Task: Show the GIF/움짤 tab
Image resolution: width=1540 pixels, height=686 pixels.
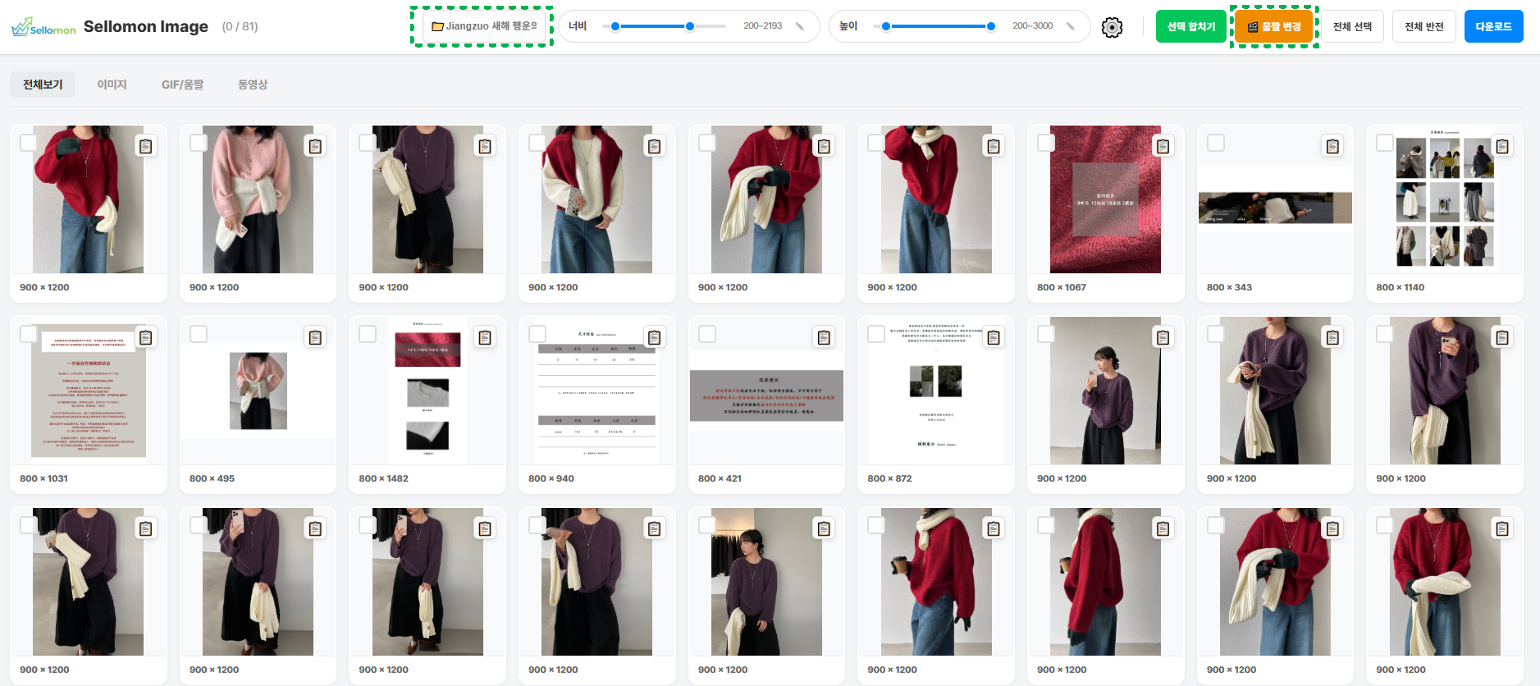Action: pos(182,85)
